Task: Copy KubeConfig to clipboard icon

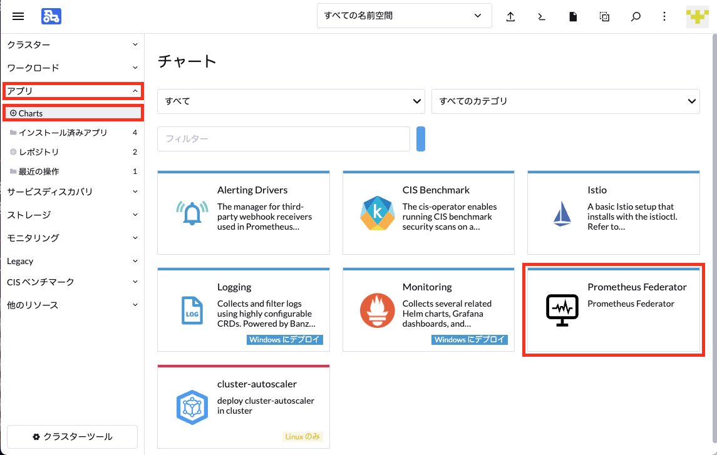Action: (604, 16)
